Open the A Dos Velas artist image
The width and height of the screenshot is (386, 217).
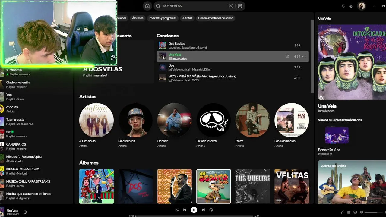(96, 120)
